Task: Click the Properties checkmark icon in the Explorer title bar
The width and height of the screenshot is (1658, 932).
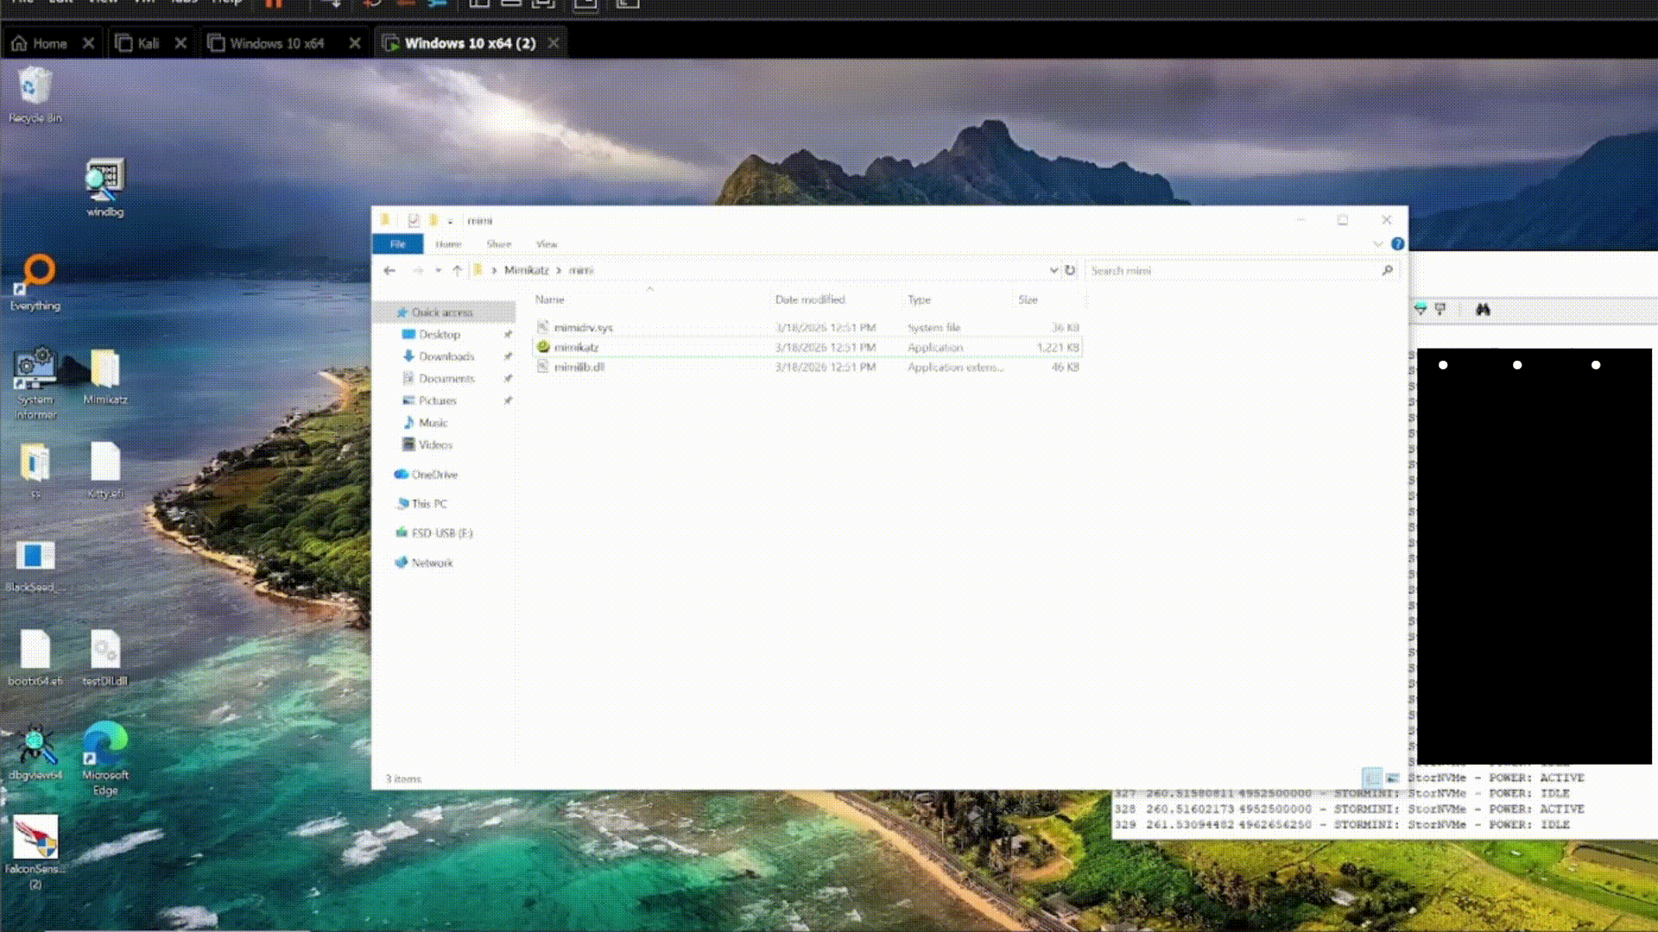Action: 414,220
